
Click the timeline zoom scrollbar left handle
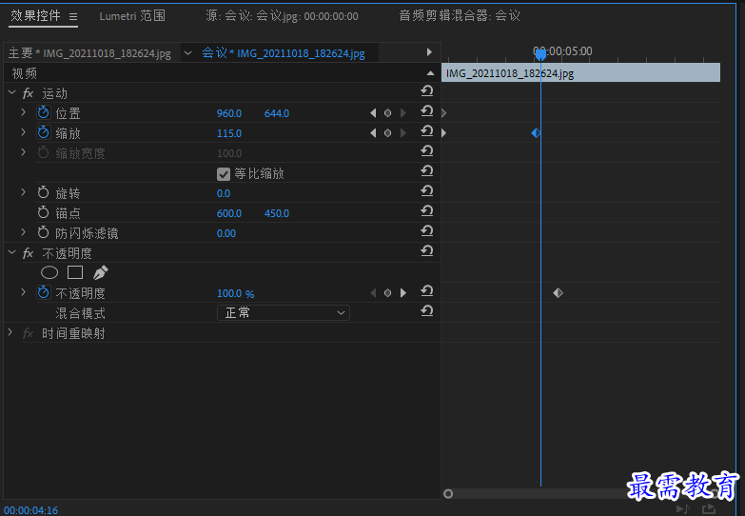(447, 494)
